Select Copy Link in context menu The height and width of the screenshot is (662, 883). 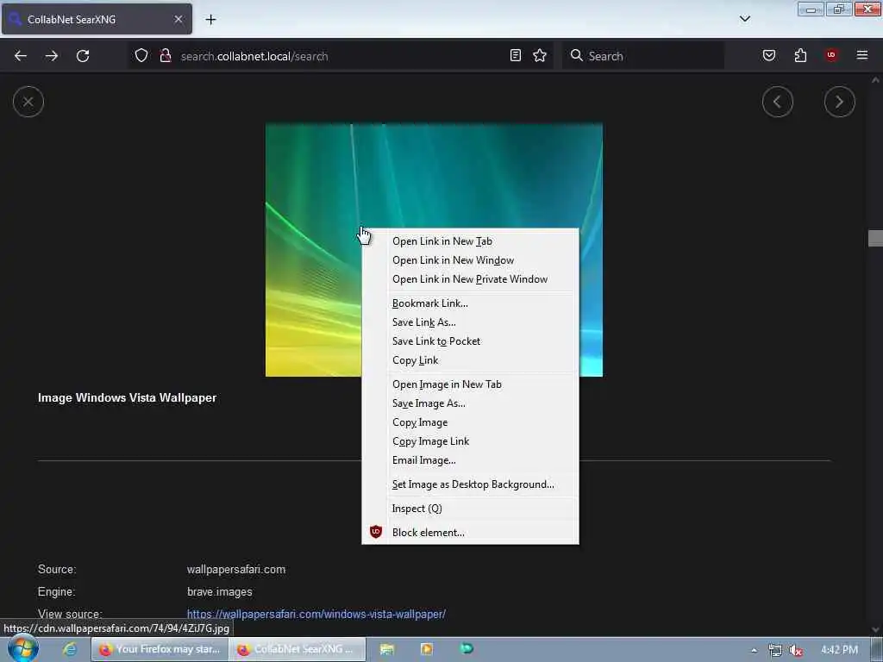pos(470,360)
